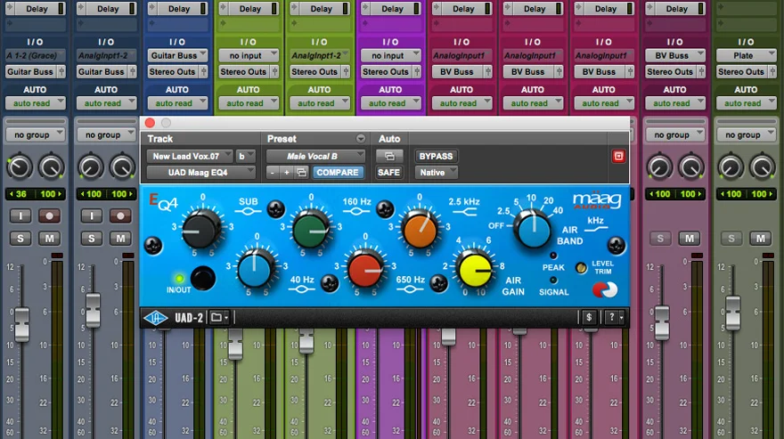Click the copy settings icon beside COMPARE

tap(301, 173)
